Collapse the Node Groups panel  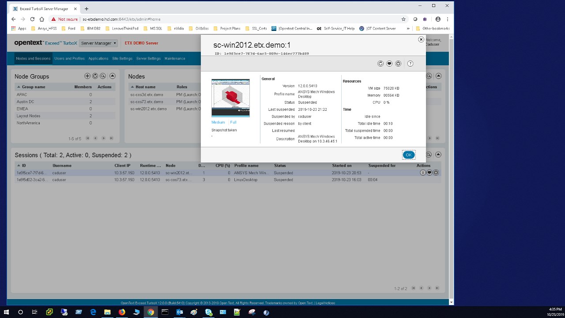click(x=113, y=76)
